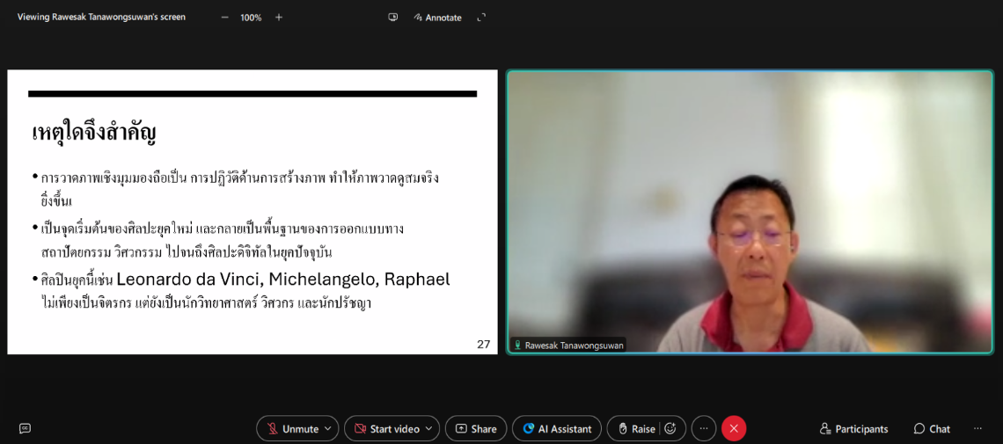Turn on your camera with Start video
This screenshot has width=1003, height=444.
click(x=386, y=428)
